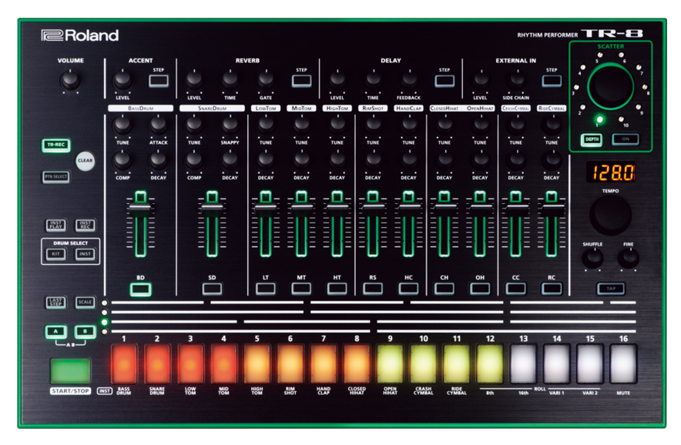Click the Snare Drum DECAY knob
681x445 pixels.
click(x=230, y=161)
